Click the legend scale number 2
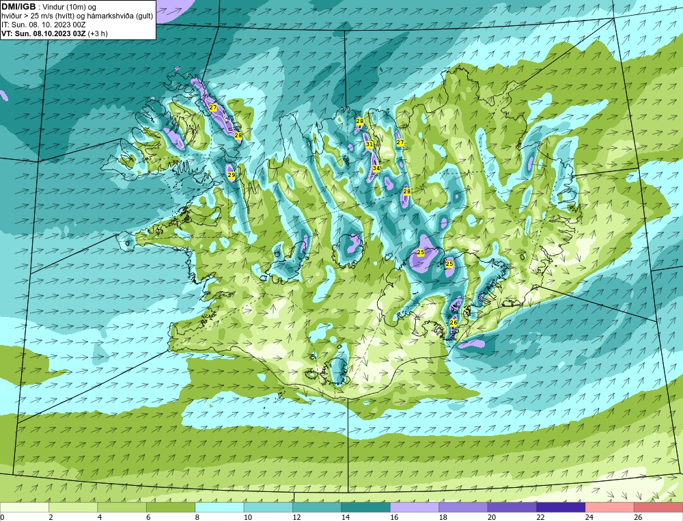The width and height of the screenshot is (683, 522). 51,517
